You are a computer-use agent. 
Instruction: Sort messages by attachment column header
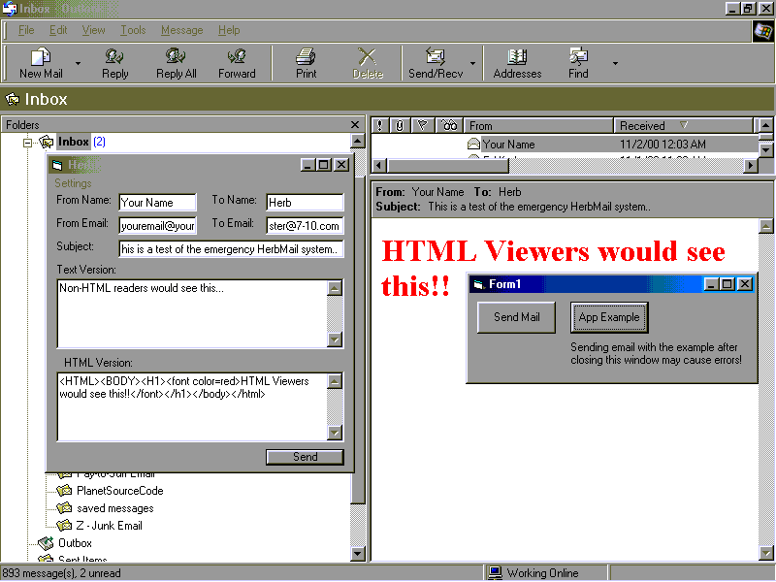coord(399,125)
